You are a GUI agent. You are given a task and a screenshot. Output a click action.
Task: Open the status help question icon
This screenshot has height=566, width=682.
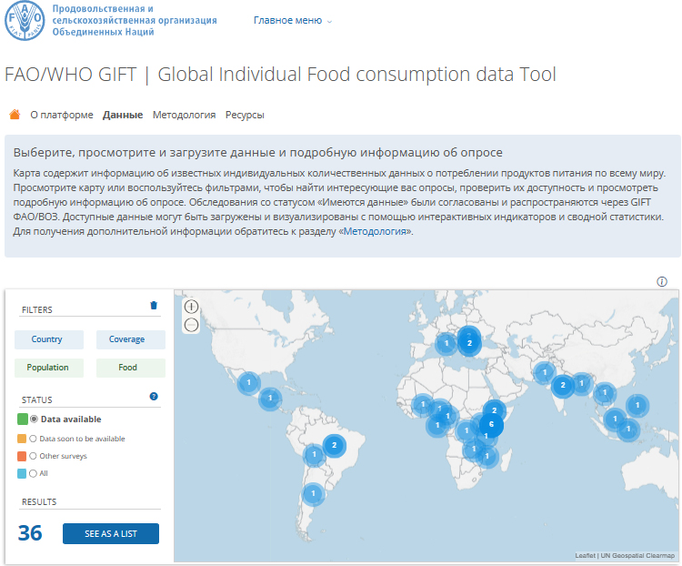coord(154,397)
